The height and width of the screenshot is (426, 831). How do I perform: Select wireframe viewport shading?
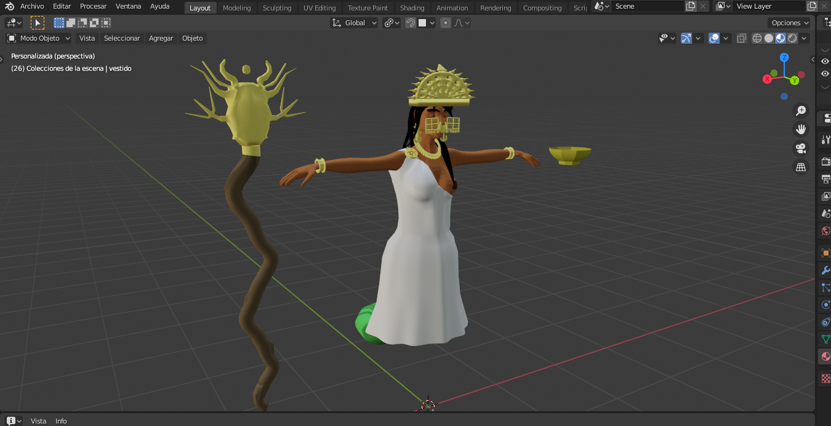pos(757,38)
